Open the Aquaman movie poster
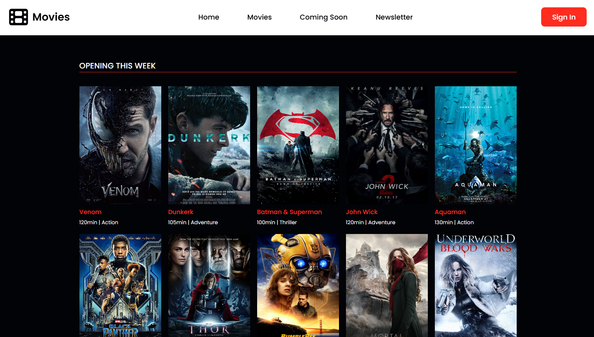The width and height of the screenshot is (594, 337). tap(476, 145)
